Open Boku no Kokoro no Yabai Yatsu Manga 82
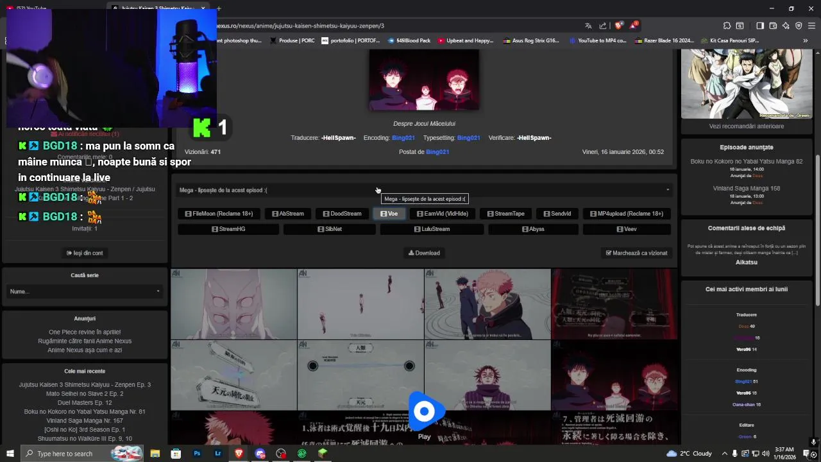The width and height of the screenshot is (821, 462). (746, 162)
